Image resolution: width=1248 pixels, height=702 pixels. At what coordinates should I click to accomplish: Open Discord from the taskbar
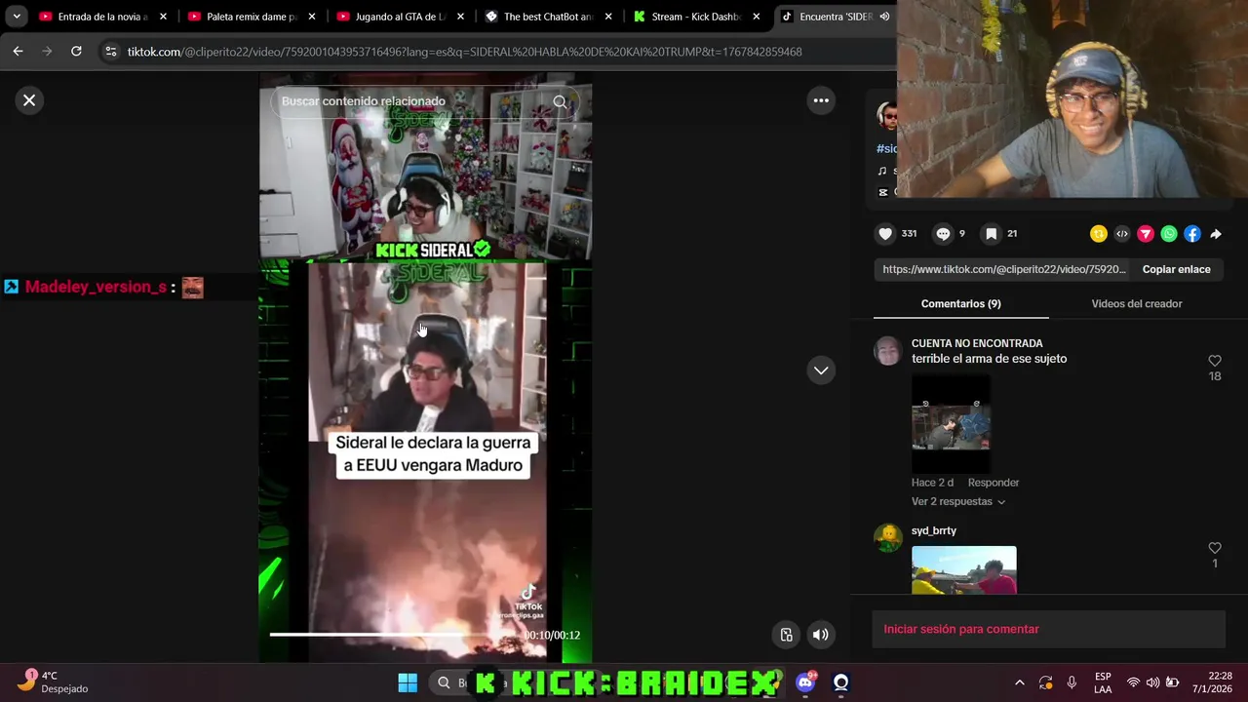tap(805, 682)
